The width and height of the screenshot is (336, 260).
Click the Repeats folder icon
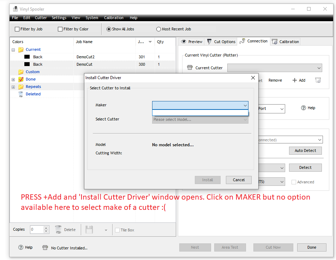pyautogui.click(x=21, y=87)
